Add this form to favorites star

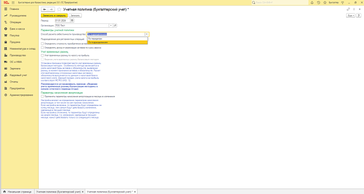pos(58,9)
